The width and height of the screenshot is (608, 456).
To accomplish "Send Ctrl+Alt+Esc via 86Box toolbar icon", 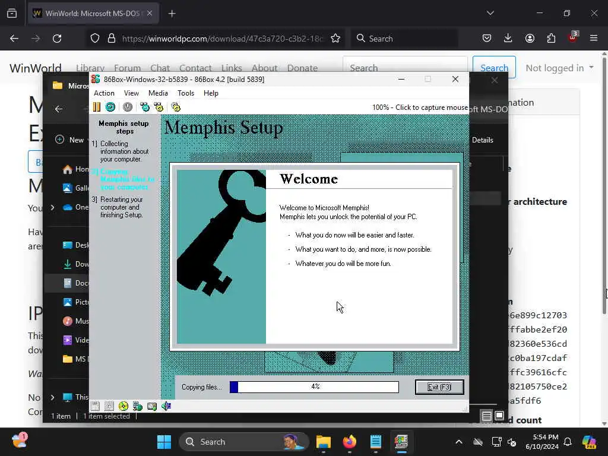I will [x=159, y=107].
